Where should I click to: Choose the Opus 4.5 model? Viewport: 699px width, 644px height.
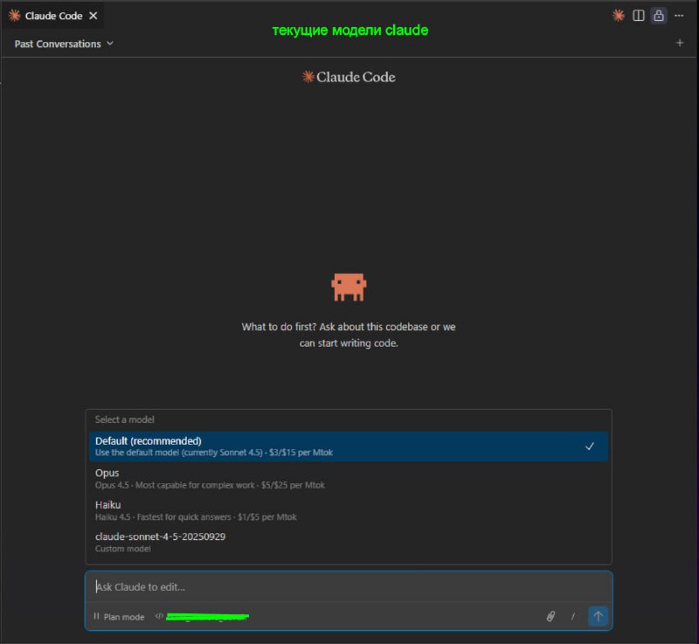tap(349, 478)
